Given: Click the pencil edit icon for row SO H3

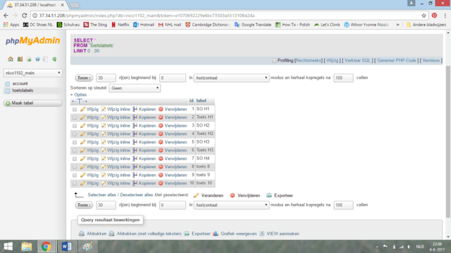Looking at the screenshot, I should (83, 142).
